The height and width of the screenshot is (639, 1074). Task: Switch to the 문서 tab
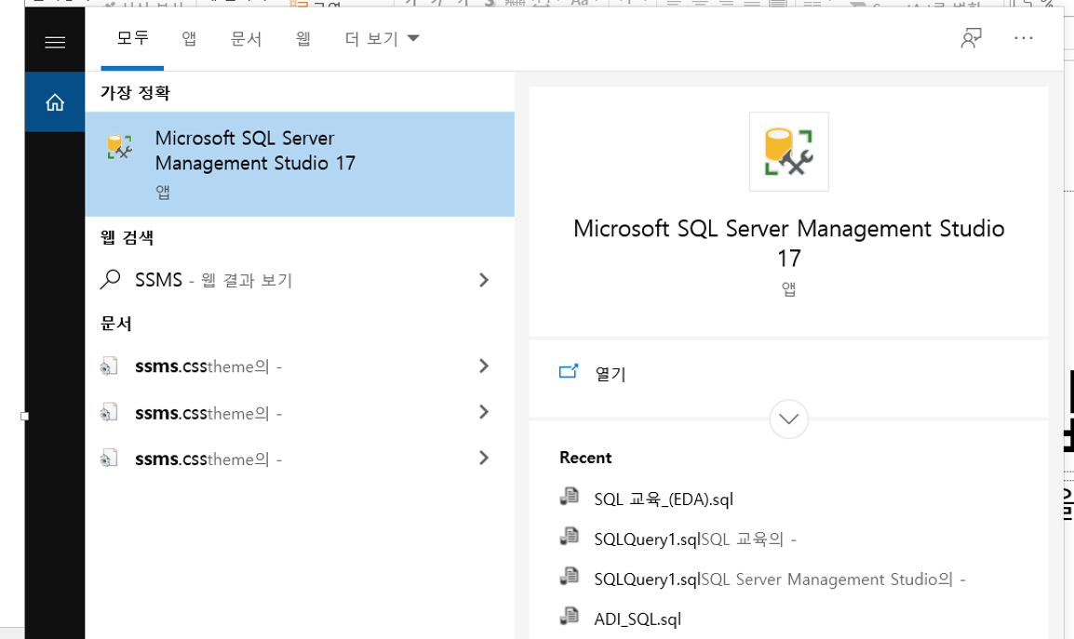pos(246,38)
